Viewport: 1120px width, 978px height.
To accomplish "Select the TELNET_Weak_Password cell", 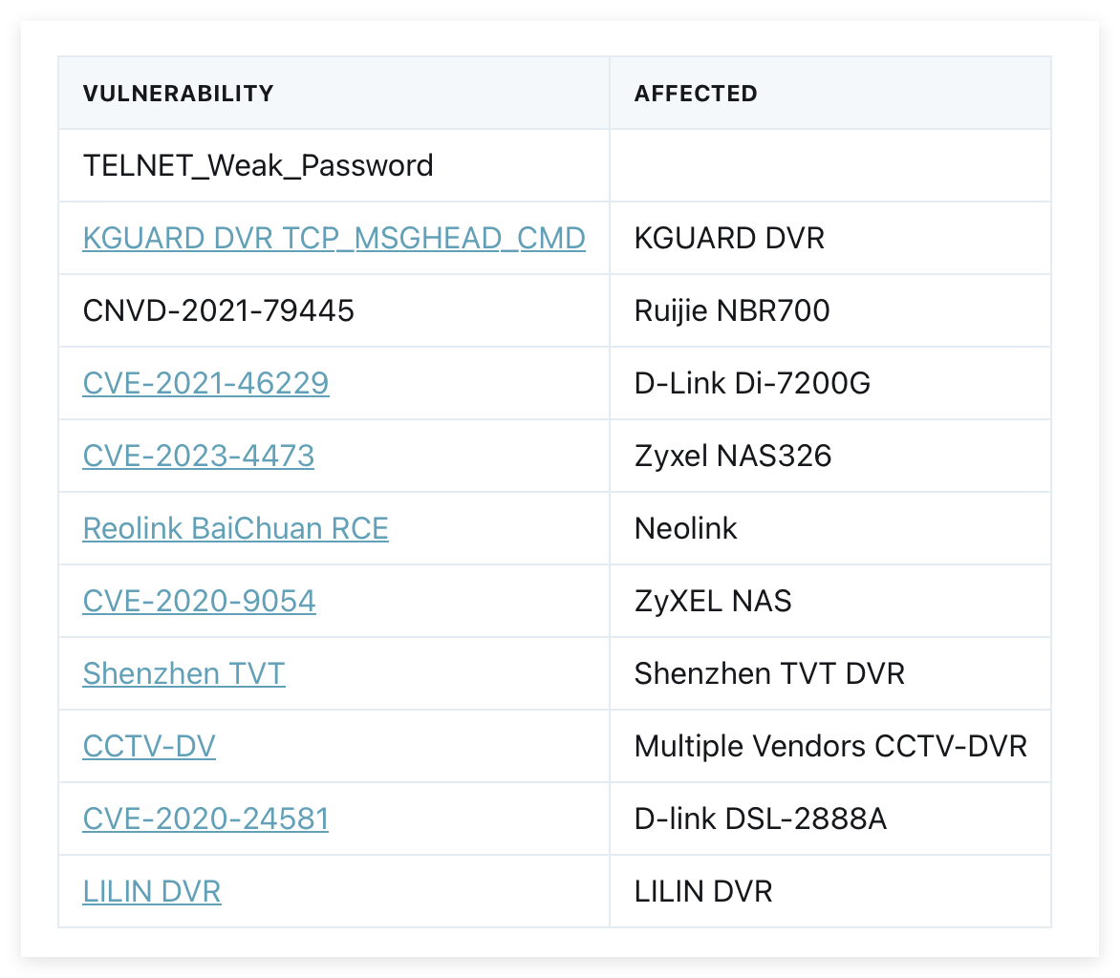I will tap(258, 165).
